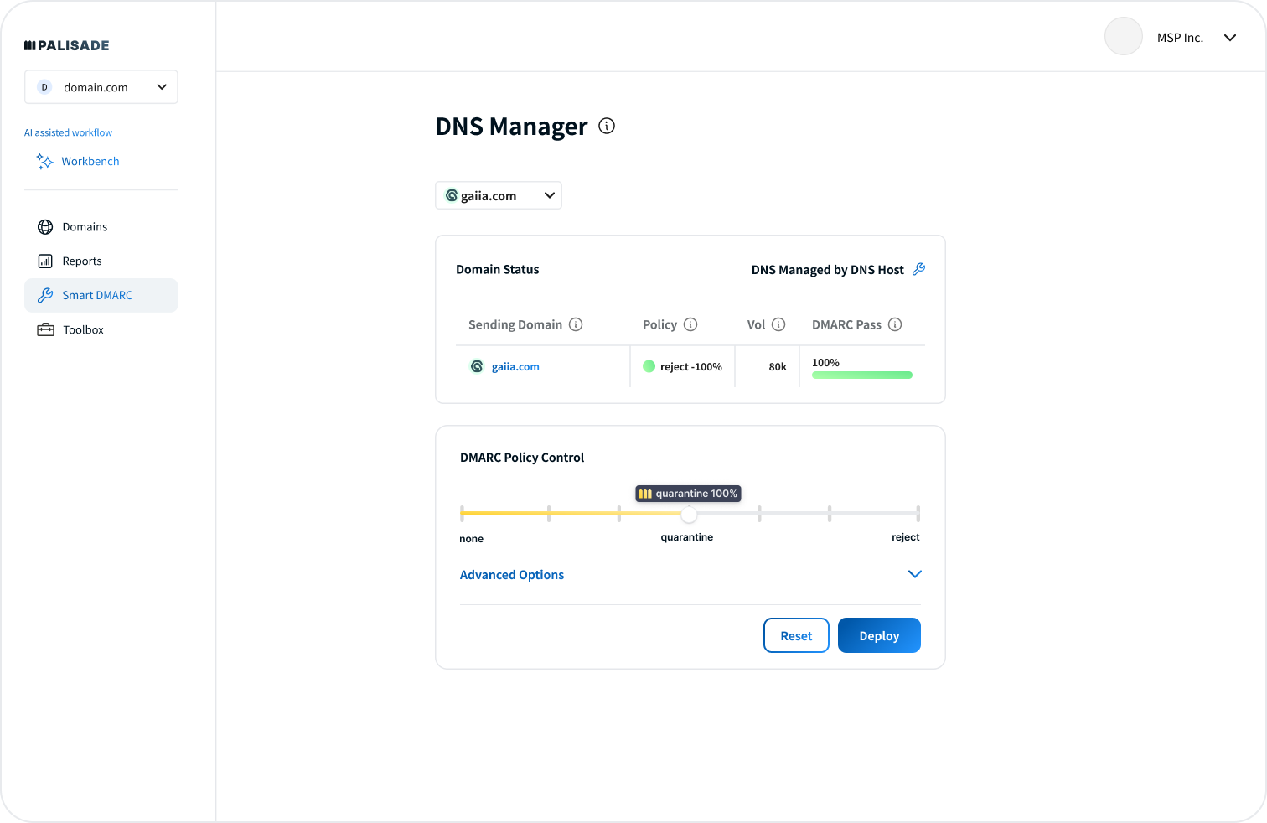Open the gaiia.com link in table

(x=515, y=367)
